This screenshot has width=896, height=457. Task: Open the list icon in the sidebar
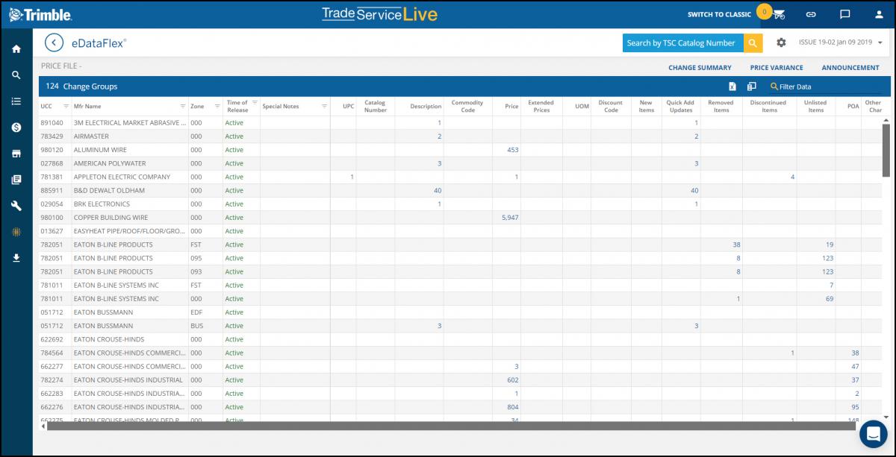coord(16,101)
